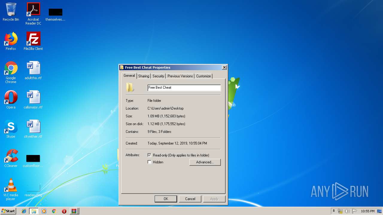The width and height of the screenshot is (383, 215).
Task: Click the size value 1.09 MB
Action: [166, 116]
